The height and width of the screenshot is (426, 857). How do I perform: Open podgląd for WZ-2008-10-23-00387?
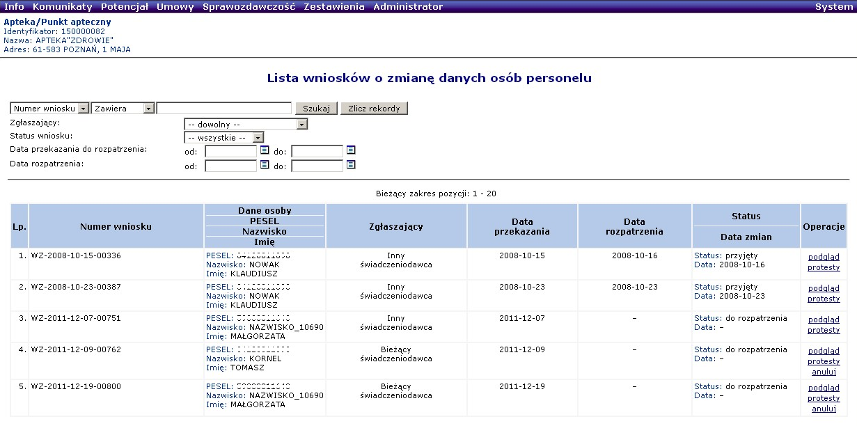824,288
